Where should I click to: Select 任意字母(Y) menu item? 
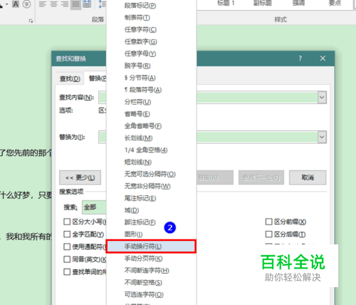[151, 53]
